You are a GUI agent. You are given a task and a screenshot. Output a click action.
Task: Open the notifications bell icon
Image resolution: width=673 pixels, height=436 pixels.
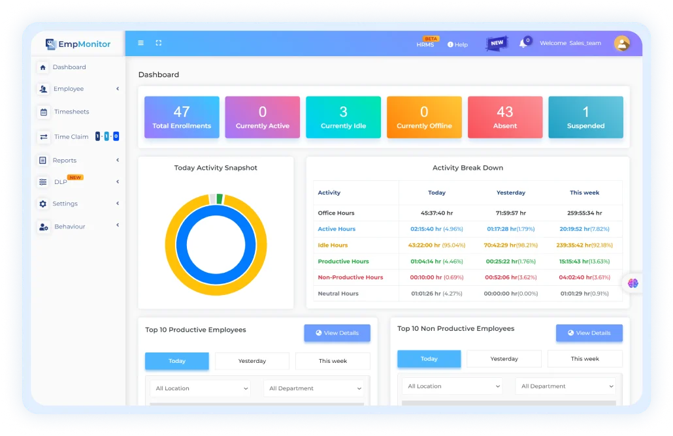[x=523, y=44]
